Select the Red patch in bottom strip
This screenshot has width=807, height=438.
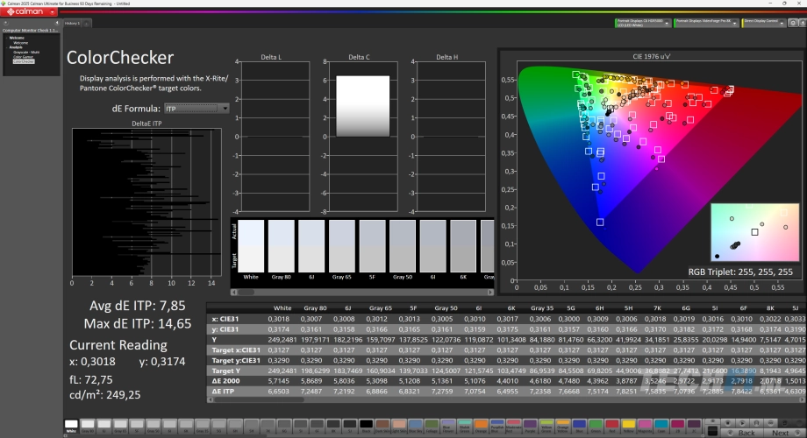612,427
